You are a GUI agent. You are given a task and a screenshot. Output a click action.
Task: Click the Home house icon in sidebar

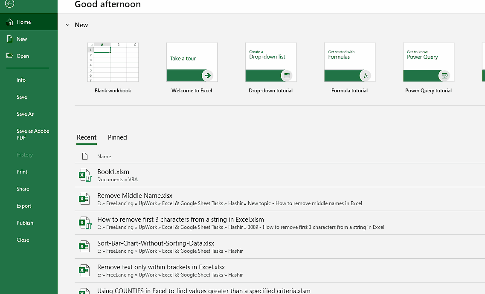pyautogui.click(x=9, y=22)
